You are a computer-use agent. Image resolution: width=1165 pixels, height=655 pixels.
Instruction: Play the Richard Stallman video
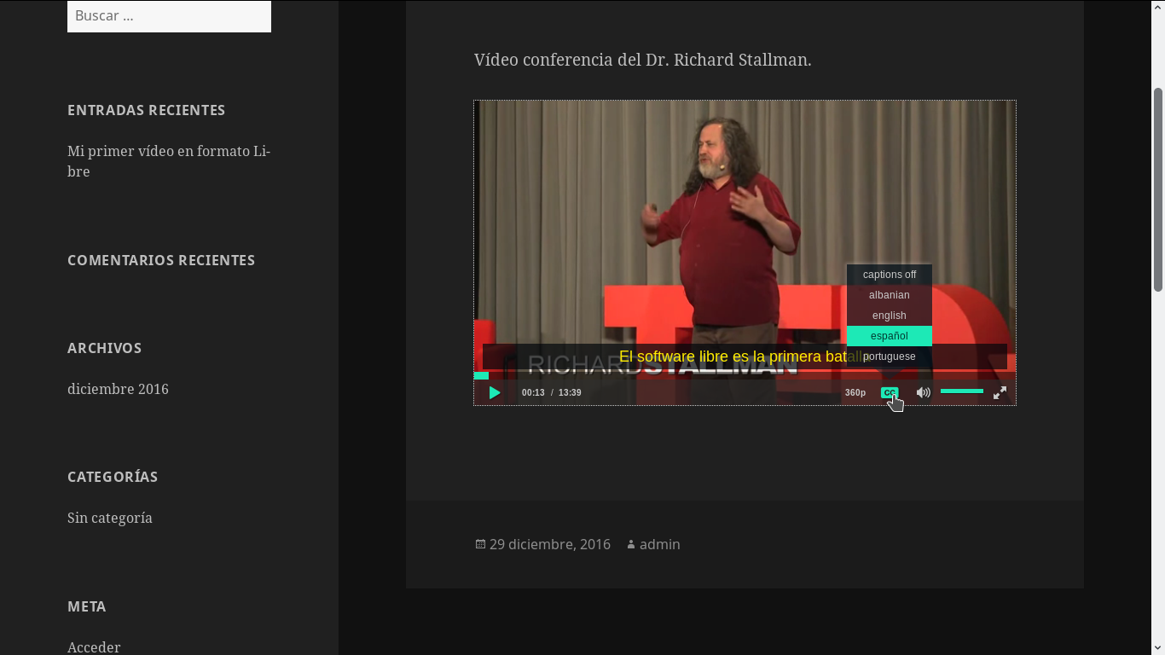click(495, 392)
